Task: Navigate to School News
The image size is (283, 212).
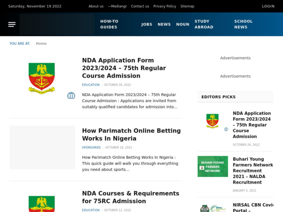Action: pos(243,24)
